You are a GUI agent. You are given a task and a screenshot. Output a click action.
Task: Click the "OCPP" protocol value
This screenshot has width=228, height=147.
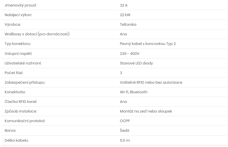click(x=125, y=121)
